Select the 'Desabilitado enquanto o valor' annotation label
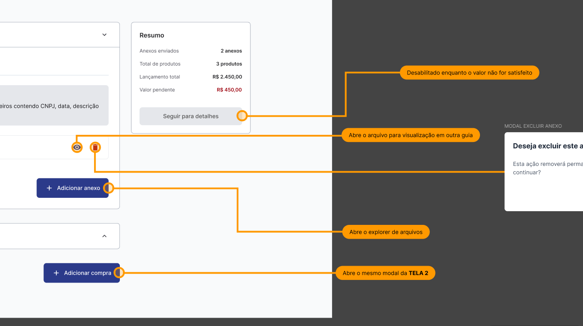Image resolution: width=583 pixels, height=326 pixels. click(x=469, y=72)
